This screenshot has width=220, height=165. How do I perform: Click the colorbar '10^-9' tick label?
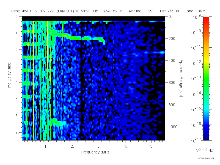click(x=197, y=17)
